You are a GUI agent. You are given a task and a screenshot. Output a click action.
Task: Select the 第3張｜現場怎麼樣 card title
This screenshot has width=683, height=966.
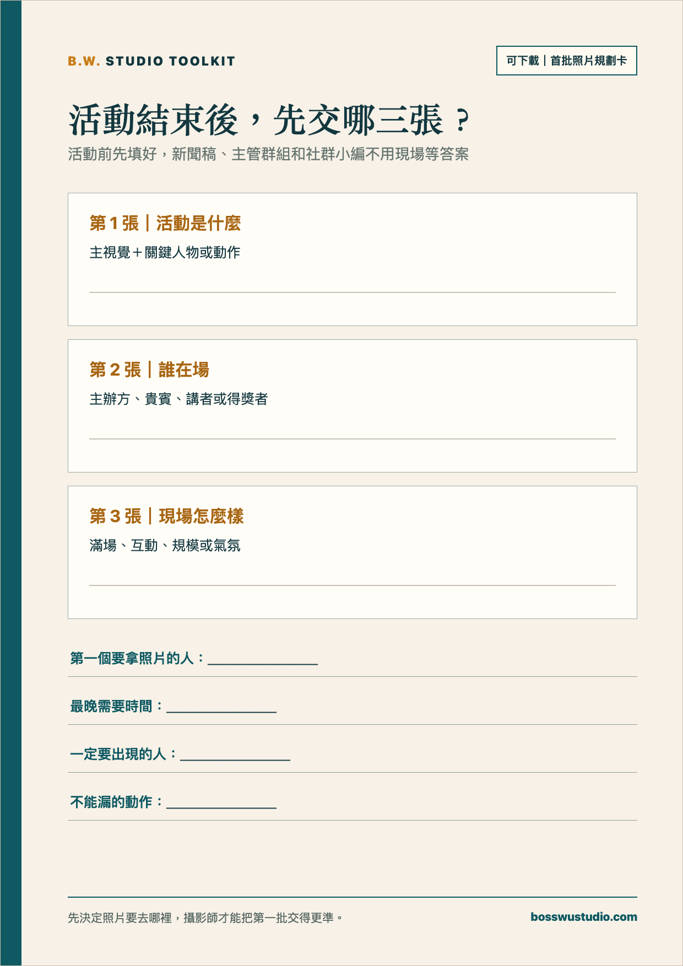(x=166, y=516)
